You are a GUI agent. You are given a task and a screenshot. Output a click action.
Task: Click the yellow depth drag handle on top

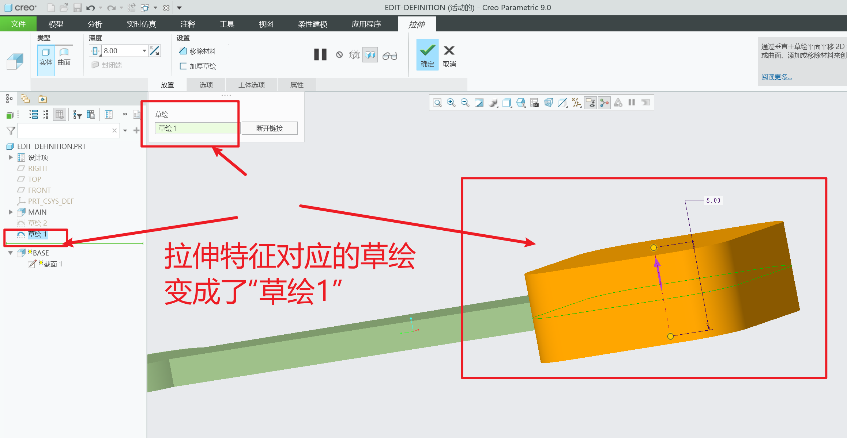pos(654,248)
